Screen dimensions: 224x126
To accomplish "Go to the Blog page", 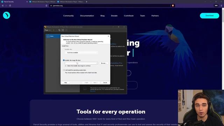I will point(103,16).
